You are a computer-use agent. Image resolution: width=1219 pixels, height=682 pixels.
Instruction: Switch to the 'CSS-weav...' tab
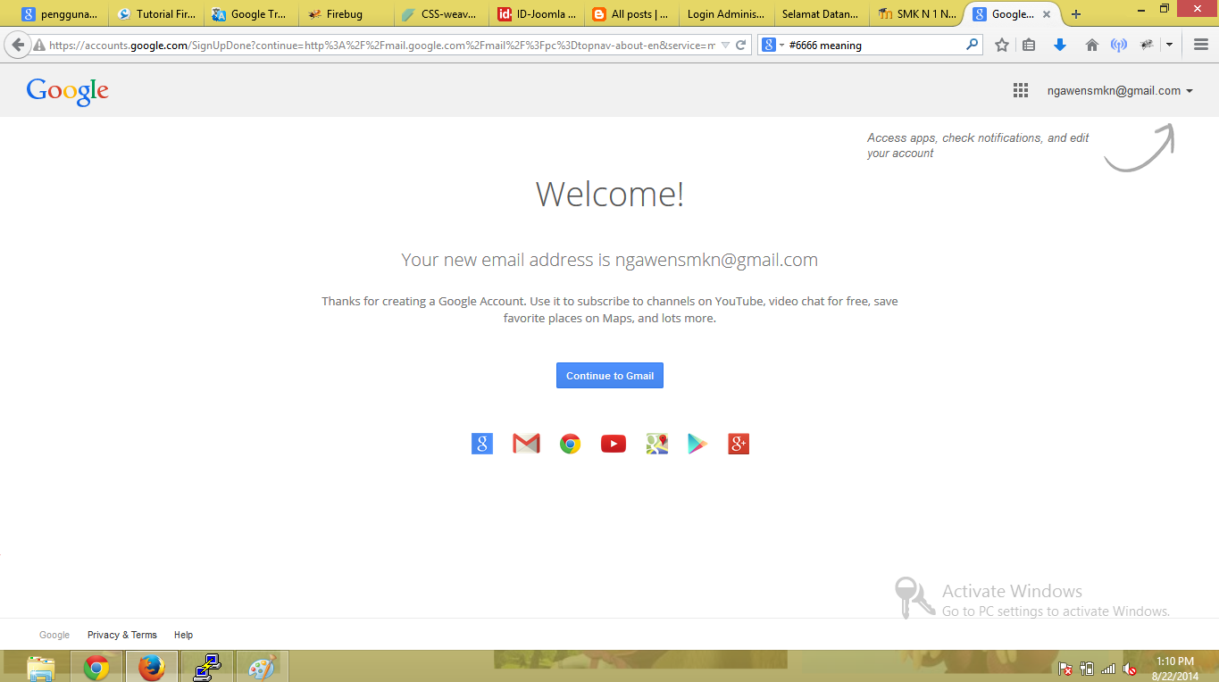[x=440, y=14]
